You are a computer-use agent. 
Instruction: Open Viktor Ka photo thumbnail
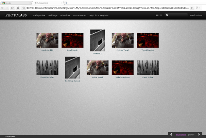click(x=97, y=40)
